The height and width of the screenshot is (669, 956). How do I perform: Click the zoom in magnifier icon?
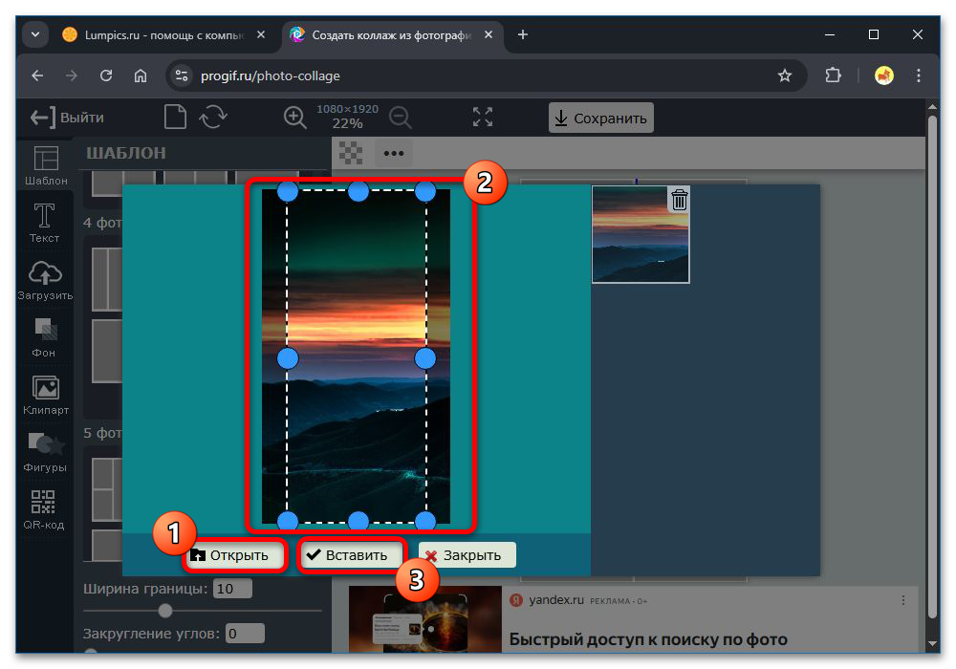click(x=295, y=118)
